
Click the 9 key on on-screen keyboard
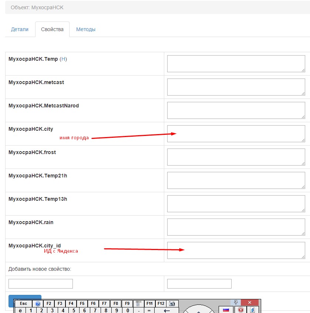117,311
